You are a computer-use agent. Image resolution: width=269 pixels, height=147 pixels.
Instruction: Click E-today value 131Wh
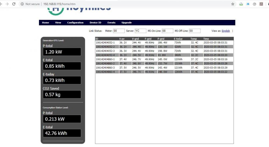pyautogui.click(x=178, y=64)
